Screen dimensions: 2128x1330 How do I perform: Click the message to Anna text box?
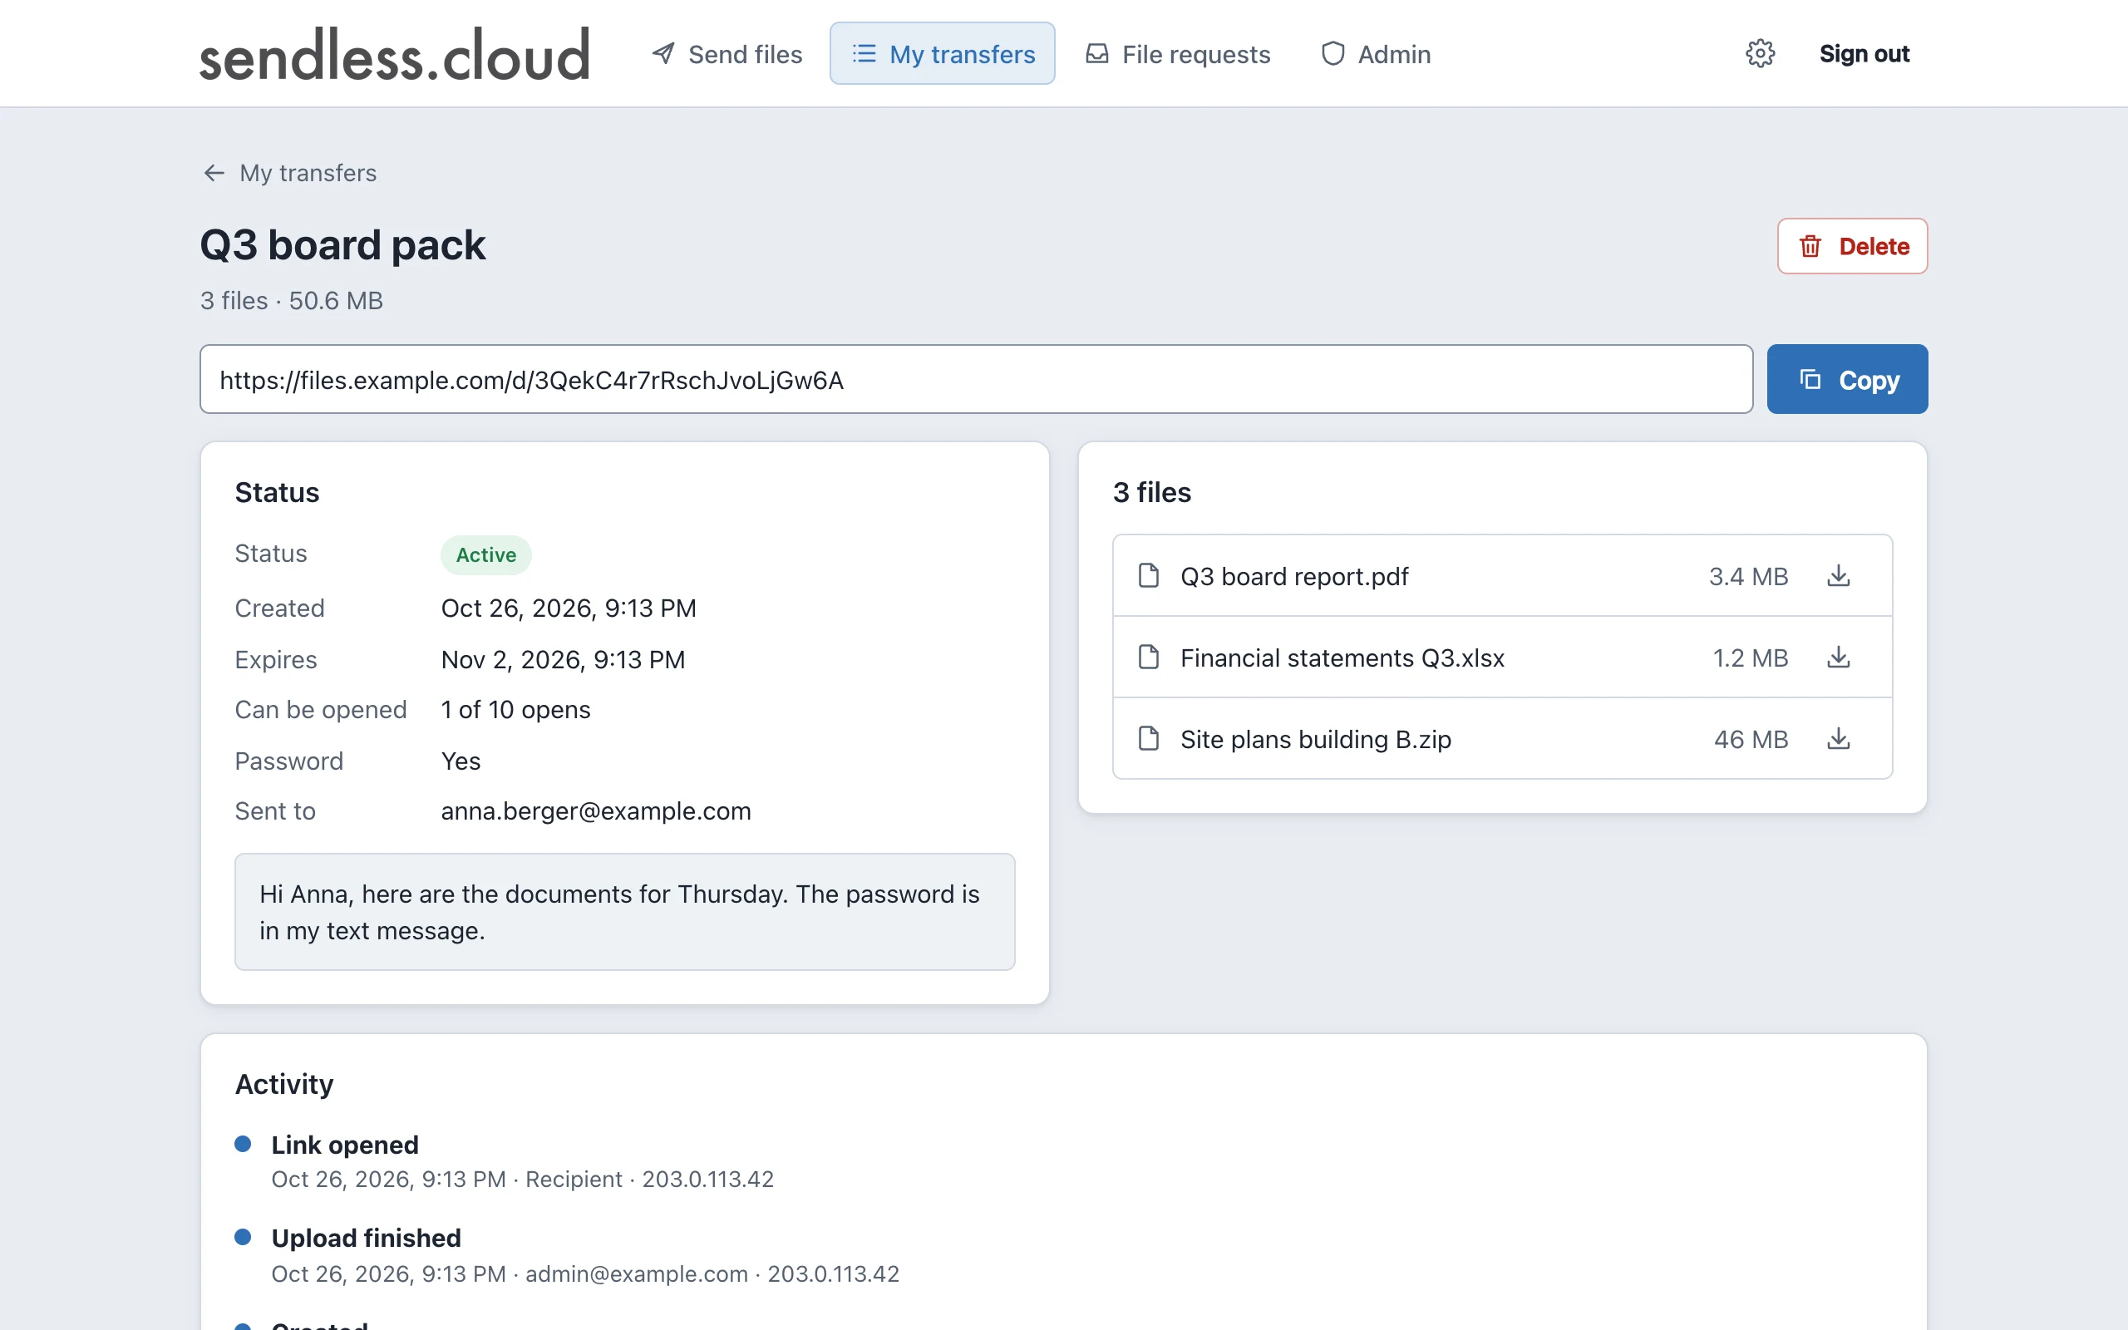click(624, 911)
